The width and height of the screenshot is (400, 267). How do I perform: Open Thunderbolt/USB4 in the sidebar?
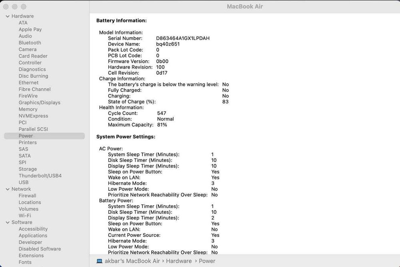[40, 176]
